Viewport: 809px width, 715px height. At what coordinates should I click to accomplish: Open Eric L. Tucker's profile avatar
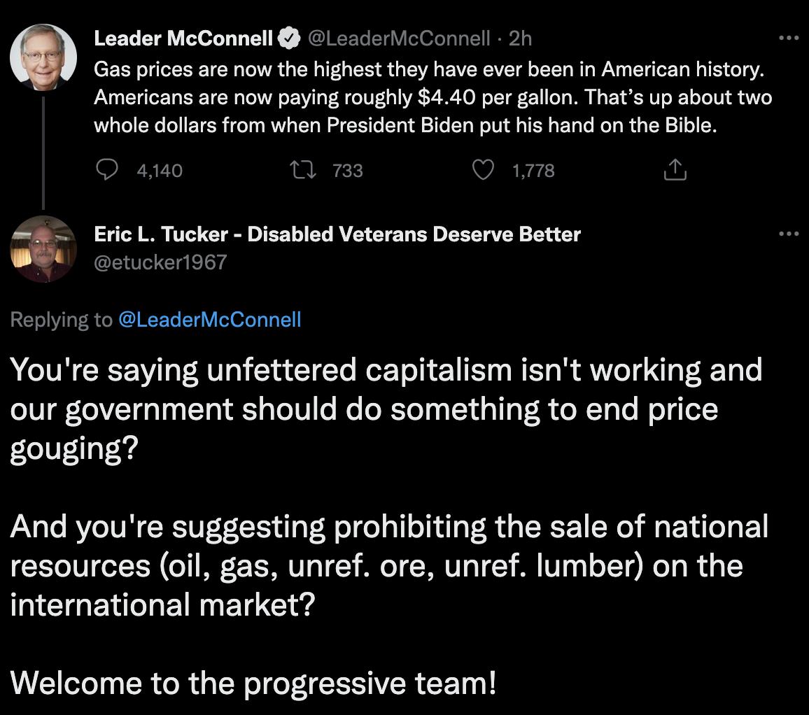(43, 250)
